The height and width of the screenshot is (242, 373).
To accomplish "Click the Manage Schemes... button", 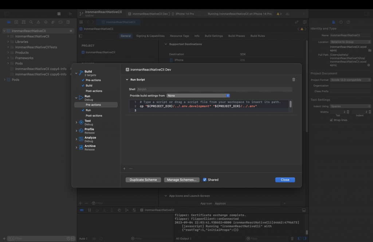I will [182, 180].
